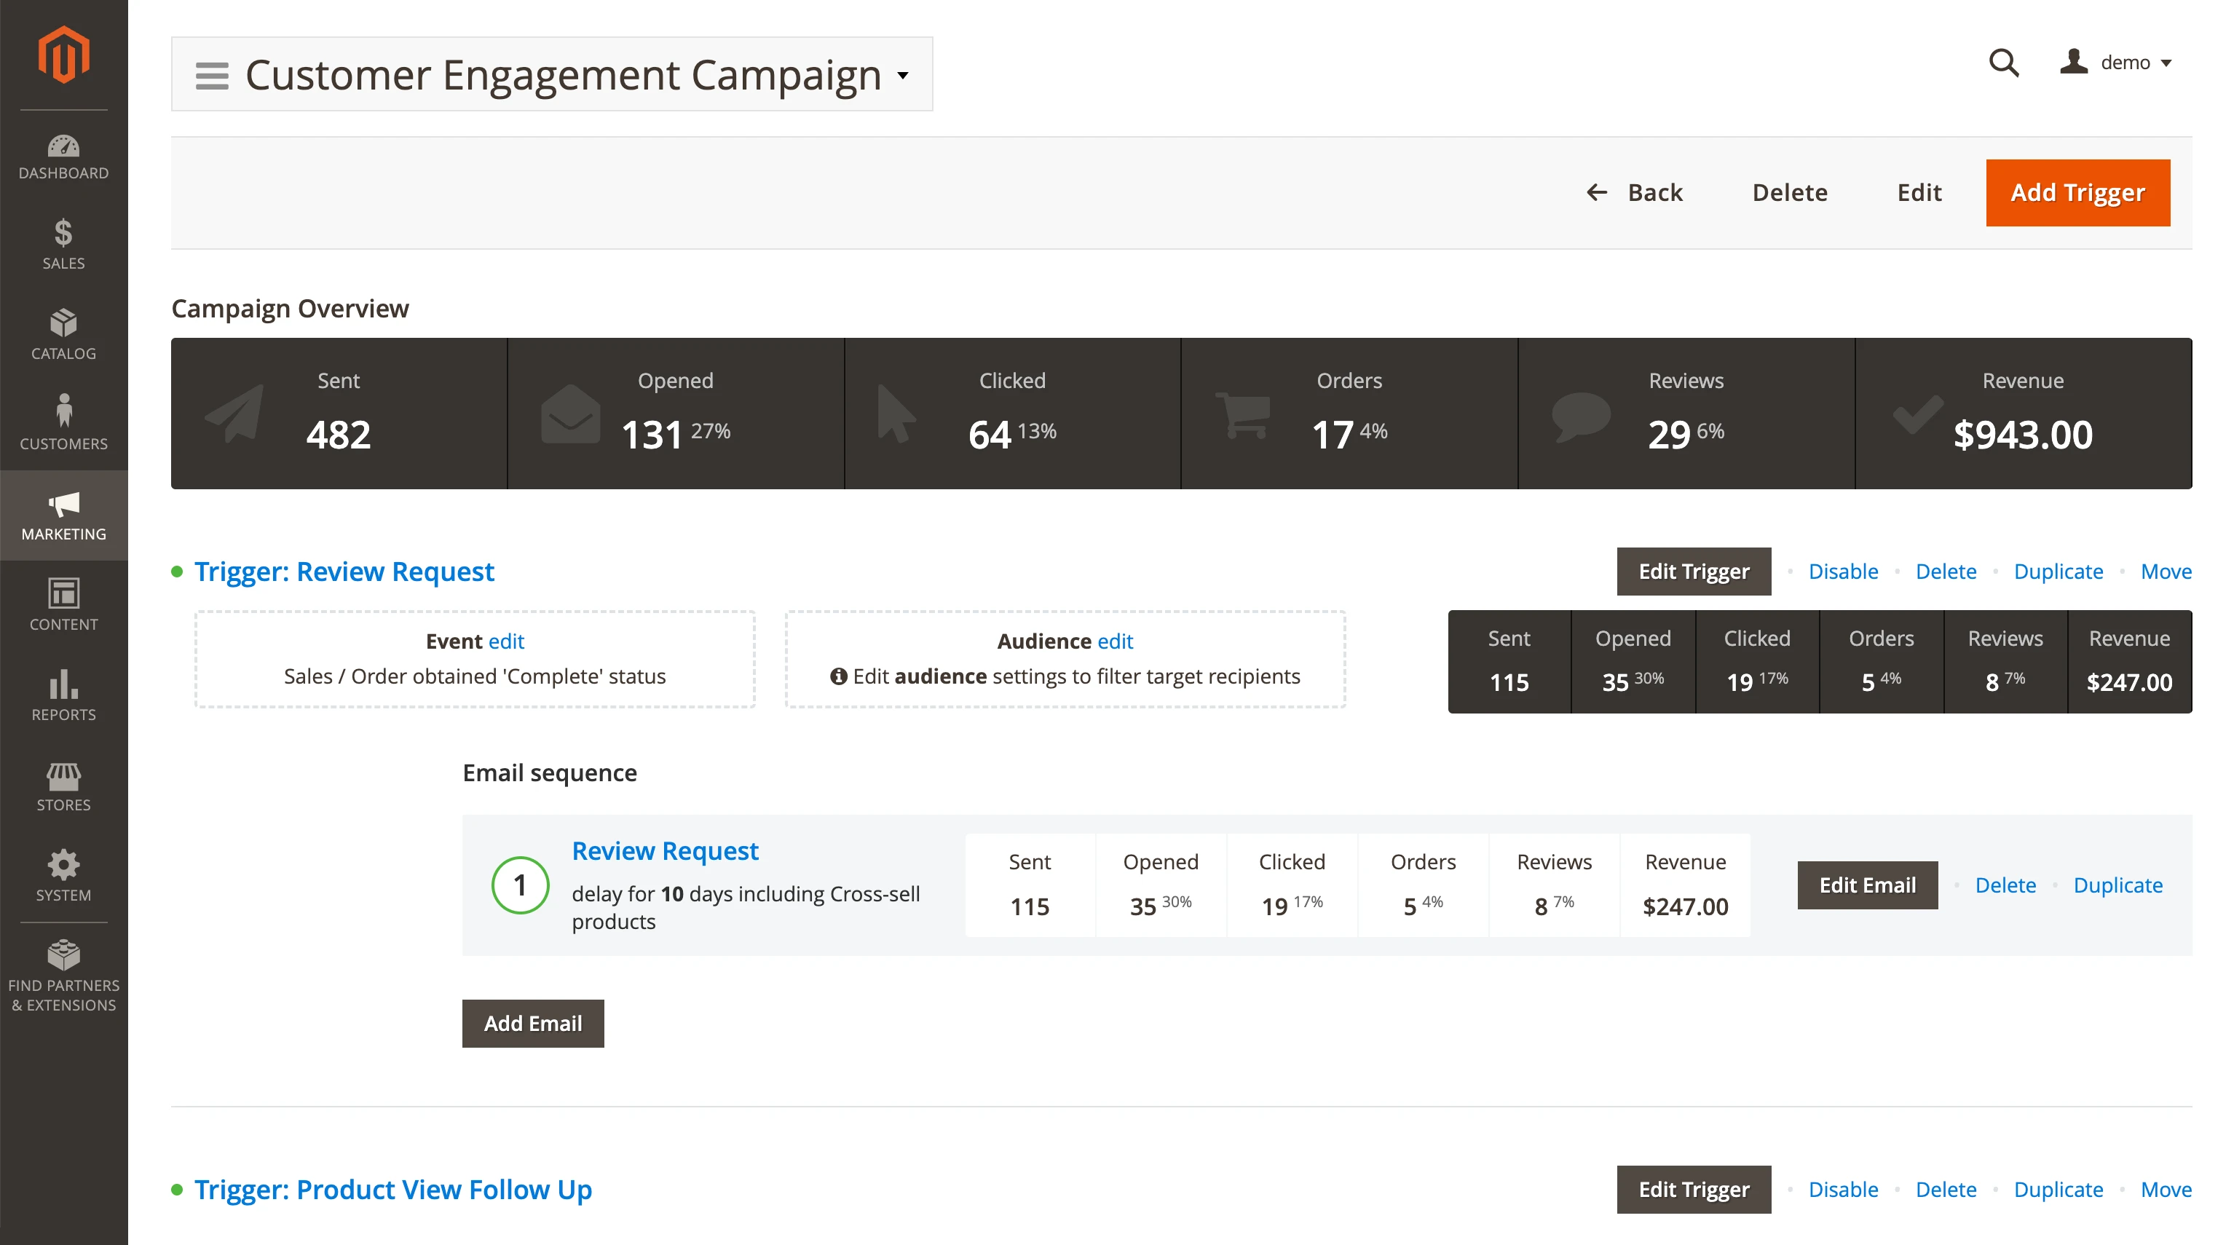This screenshot has width=2234, height=1245.
Task: Disable the Product View Follow Up trigger
Action: pos(1843,1190)
